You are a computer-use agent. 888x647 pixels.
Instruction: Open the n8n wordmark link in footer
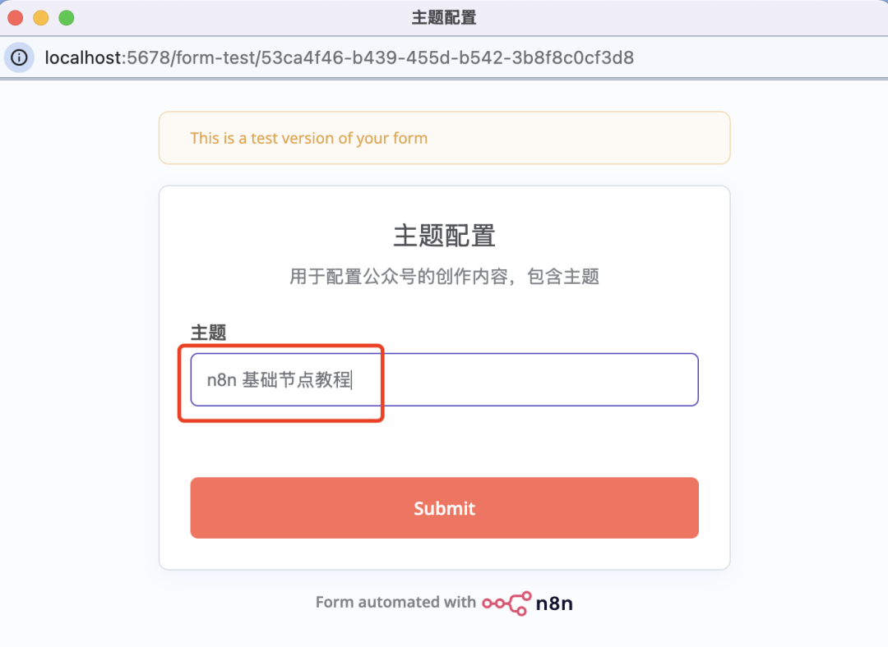[x=554, y=603]
